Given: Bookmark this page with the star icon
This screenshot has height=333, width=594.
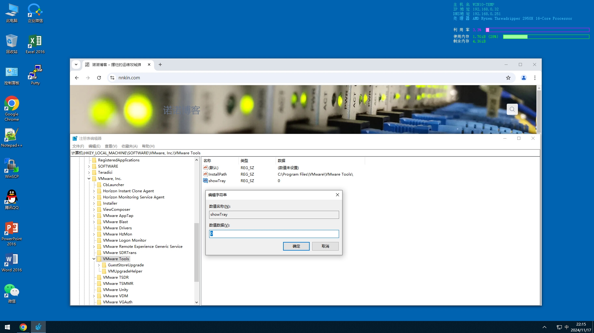Looking at the screenshot, I should point(508,78).
